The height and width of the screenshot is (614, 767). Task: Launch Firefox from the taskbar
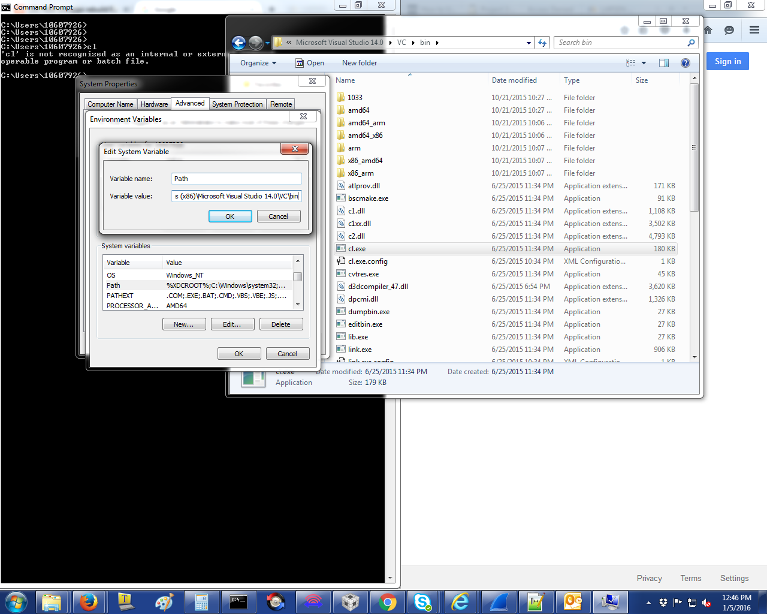point(89,602)
